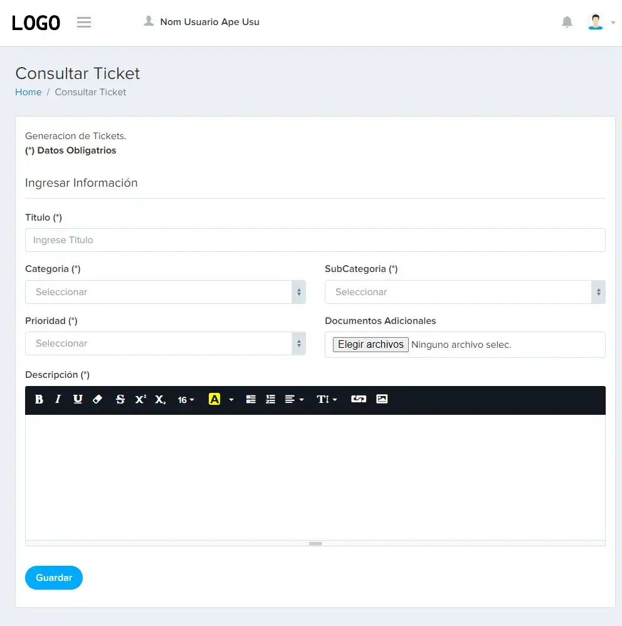
Task: Apply yellow highlight color button
Action: pos(214,399)
